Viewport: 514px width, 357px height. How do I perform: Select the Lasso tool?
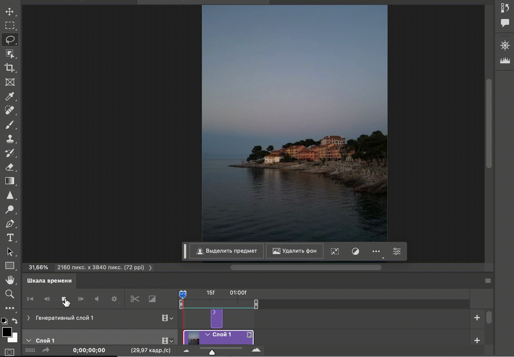tap(10, 40)
